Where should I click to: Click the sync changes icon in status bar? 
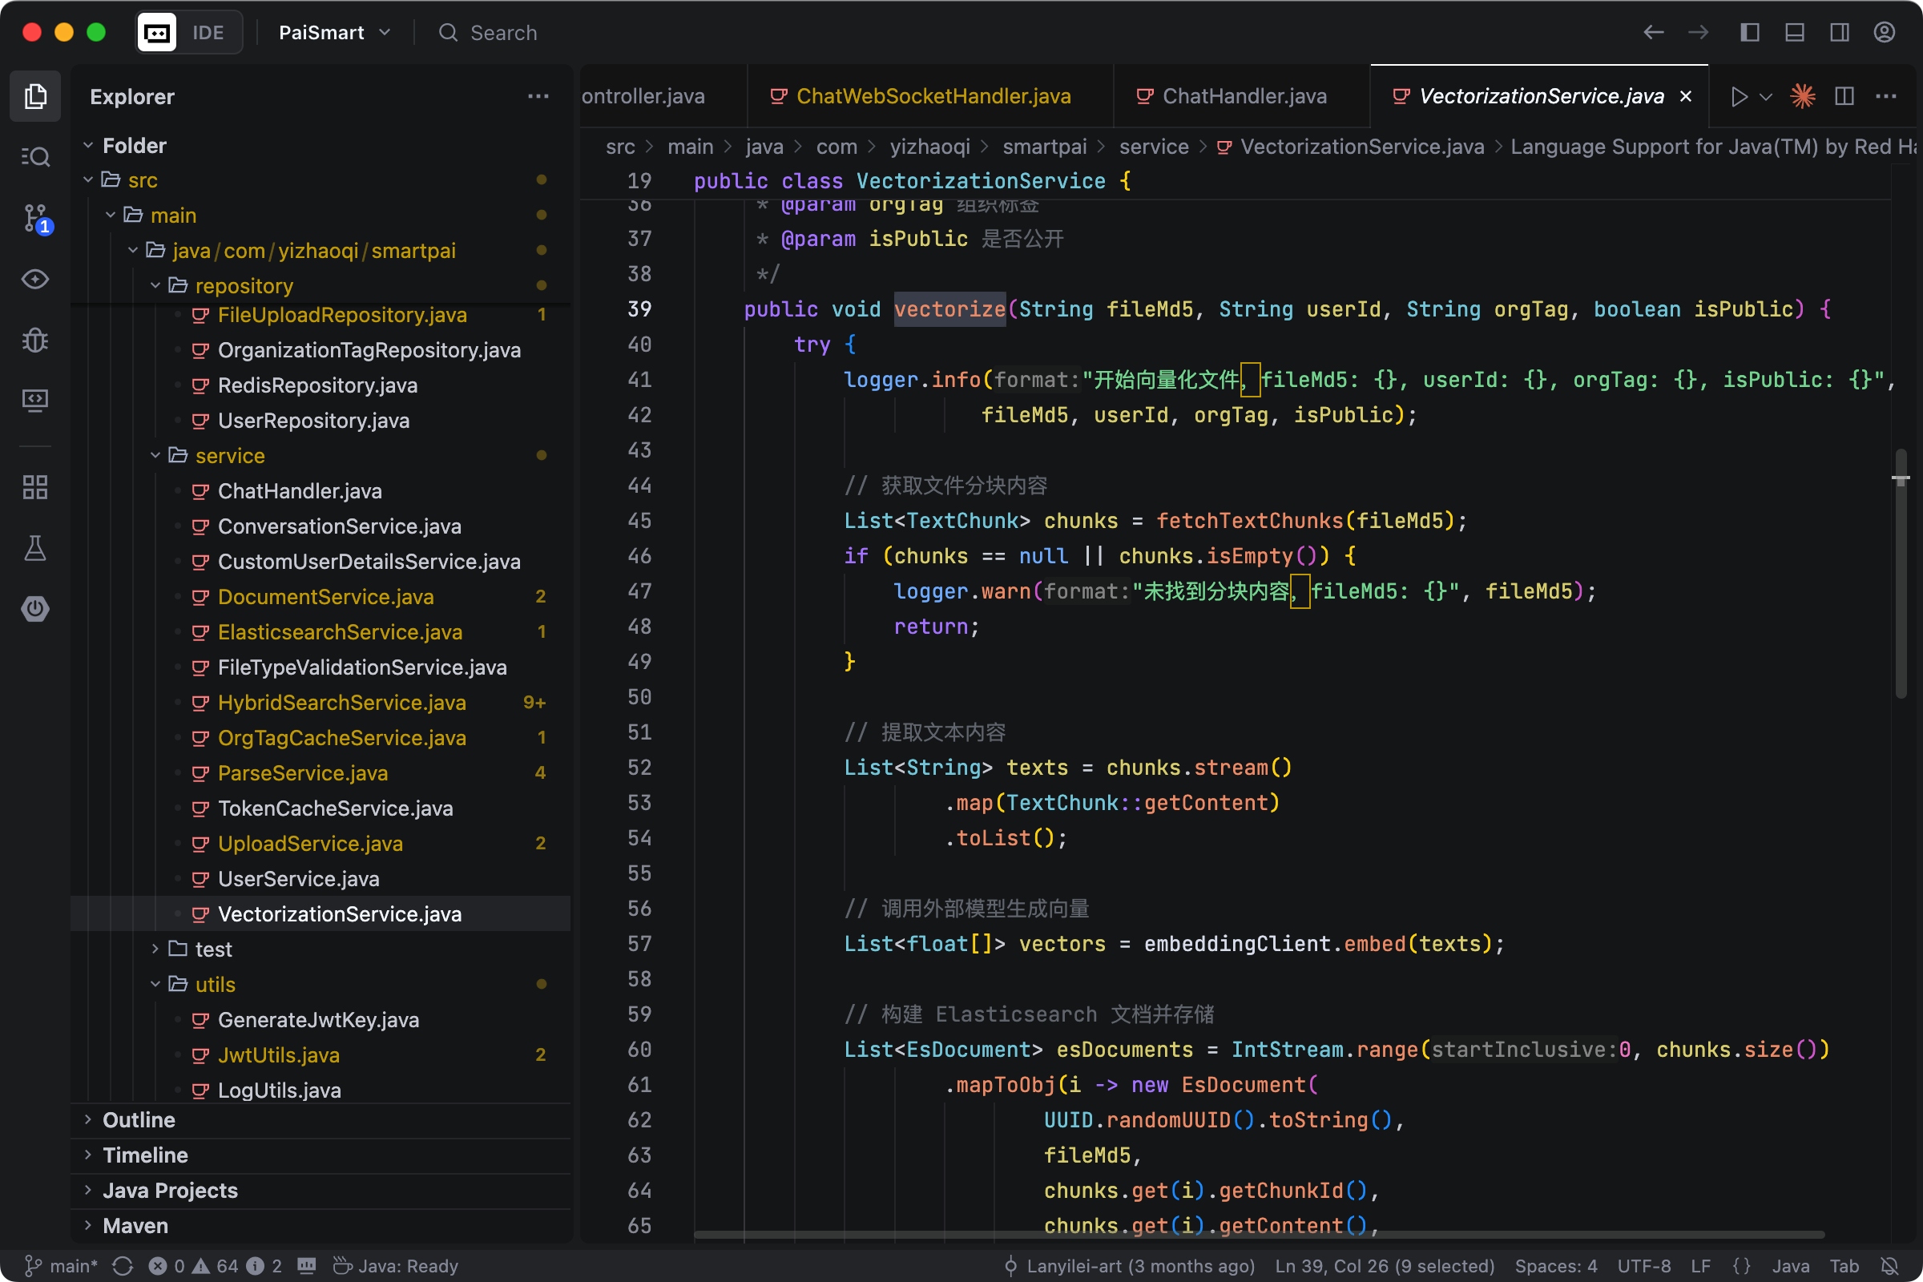pyautogui.click(x=123, y=1266)
